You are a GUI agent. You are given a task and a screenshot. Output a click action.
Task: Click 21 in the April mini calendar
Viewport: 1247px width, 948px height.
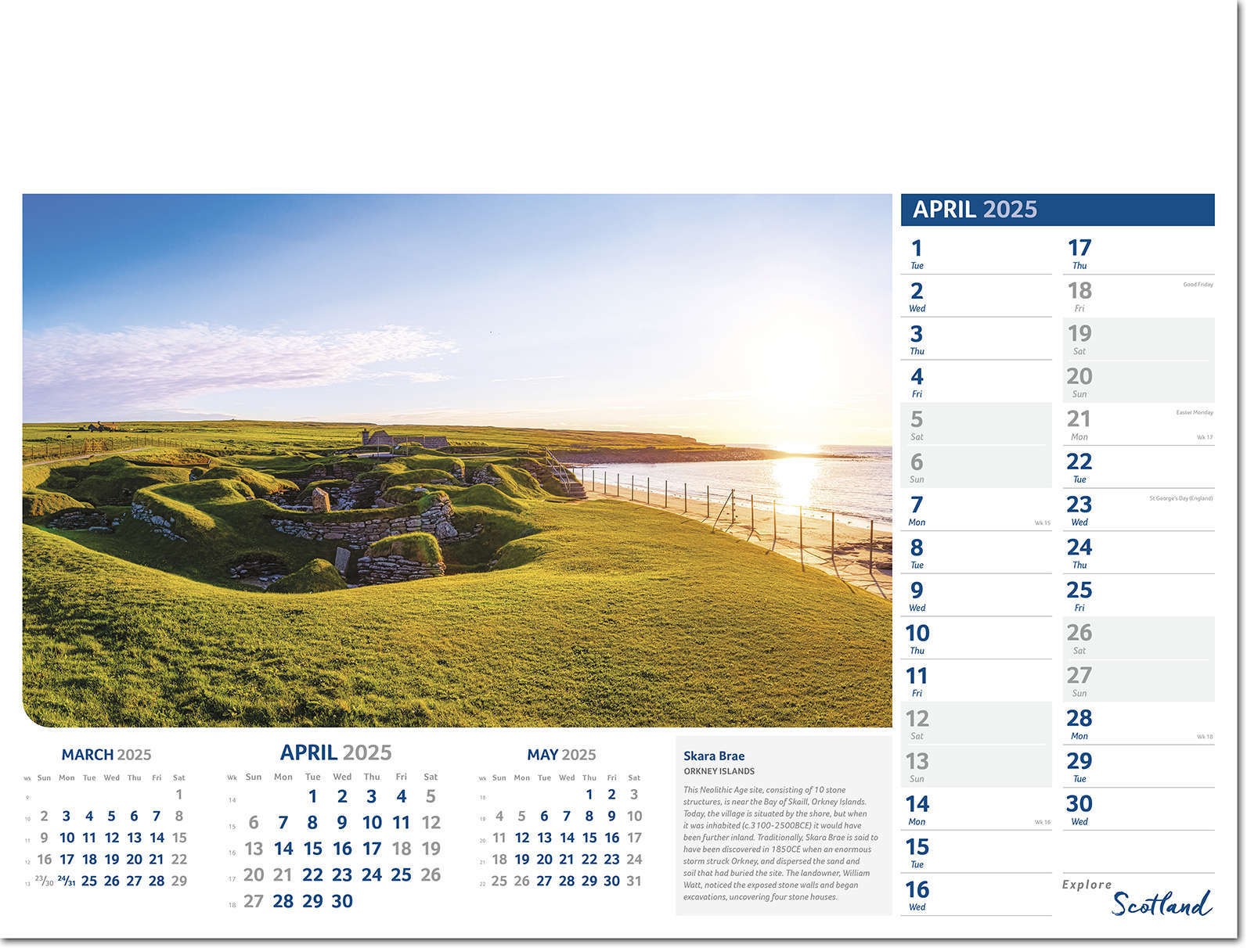click(283, 875)
